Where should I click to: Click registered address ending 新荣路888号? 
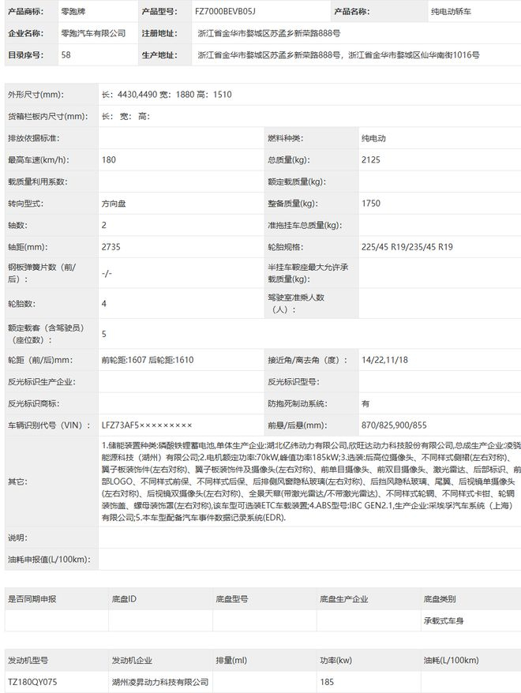point(269,33)
